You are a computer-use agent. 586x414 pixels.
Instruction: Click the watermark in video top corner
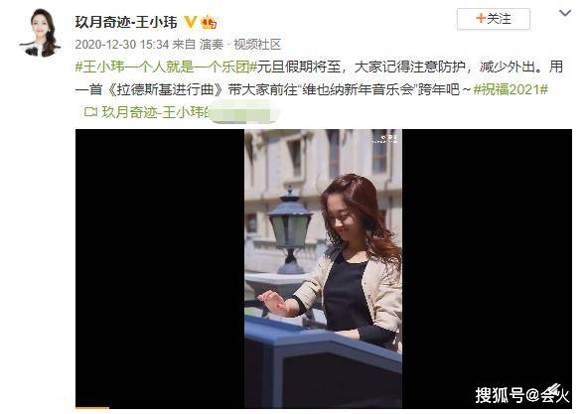point(385,139)
